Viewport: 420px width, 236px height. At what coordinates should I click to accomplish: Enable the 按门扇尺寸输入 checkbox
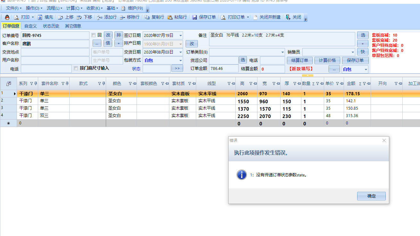click(x=76, y=68)
